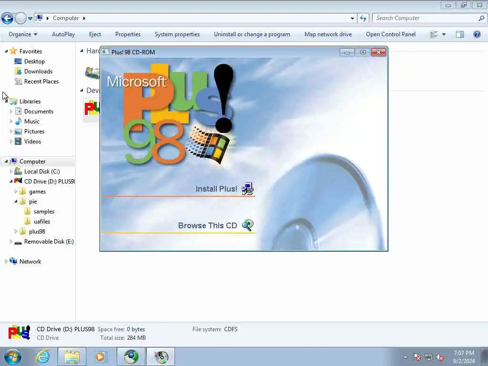Click the Explorer Forward arrow button
The image size is (488, 366).
pos(20,19)
